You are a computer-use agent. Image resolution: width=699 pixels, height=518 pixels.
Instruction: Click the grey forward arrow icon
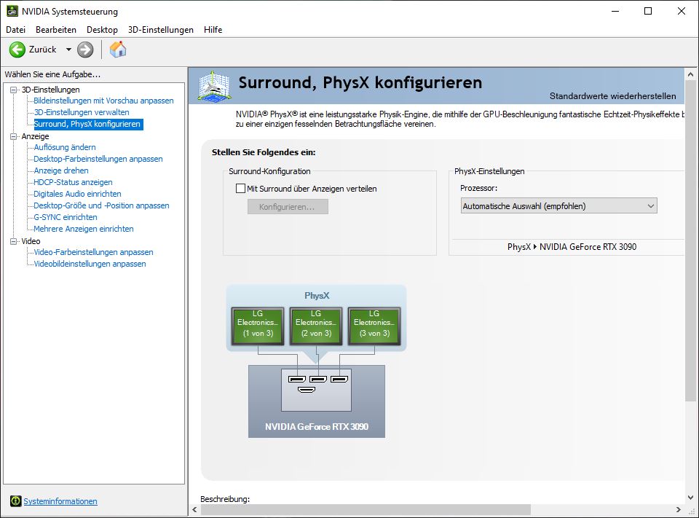pyautogui.click(x=85, y=50)
